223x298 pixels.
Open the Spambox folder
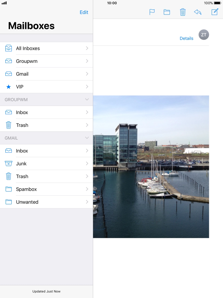(x=26, y=189)
